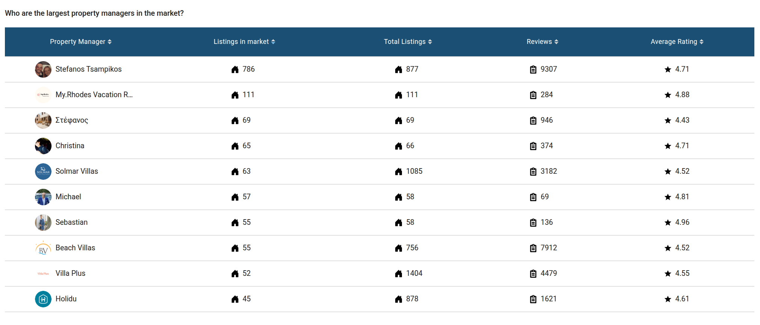Click the clipboard icon beside 4479 reviews
This screenshot has width=760, height=325.
tap(533, 274)
